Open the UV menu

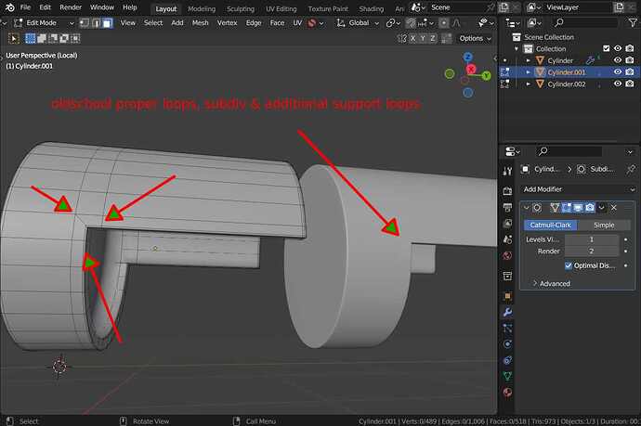pyautogui.click(x=297, y=23)
